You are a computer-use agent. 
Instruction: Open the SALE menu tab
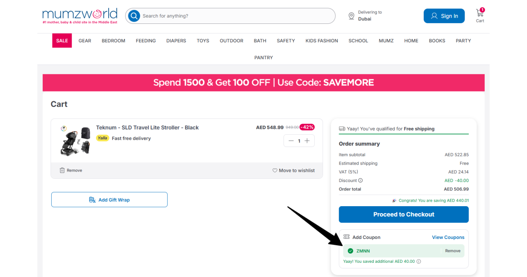[x=62, y=41]
